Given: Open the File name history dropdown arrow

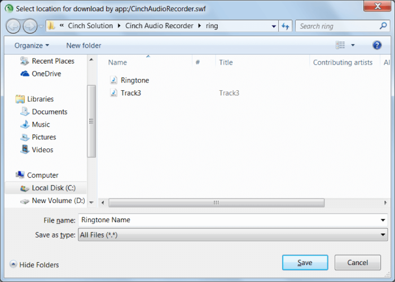Looking at the screenshot, I should click(383, 220).
